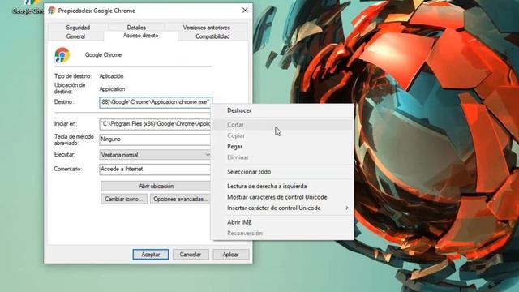Choose Deshacer in the context menu
This screenshot has height=292, width=519.
tap(282, 110)
